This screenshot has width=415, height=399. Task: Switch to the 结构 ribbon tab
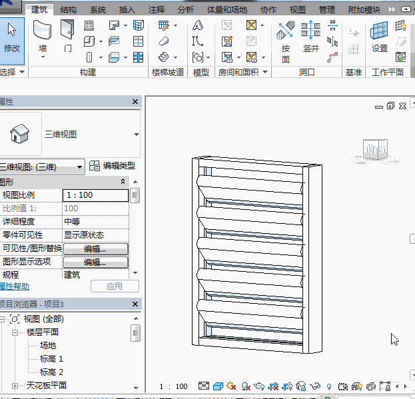[x=68, y=10]
